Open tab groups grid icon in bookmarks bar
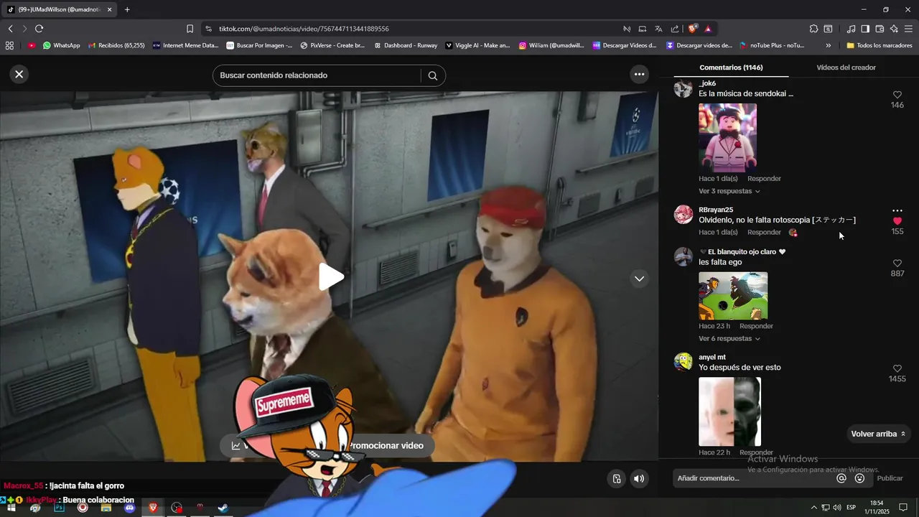The width and height of the screenshot is (919, 517). pyautogui.click(x=9, y=45)
